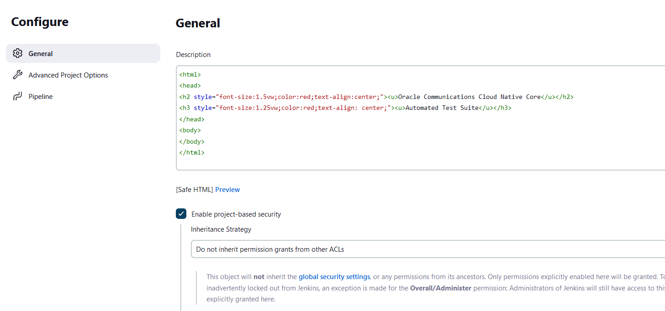Preview the Safe HTML description

coord(227,190)
